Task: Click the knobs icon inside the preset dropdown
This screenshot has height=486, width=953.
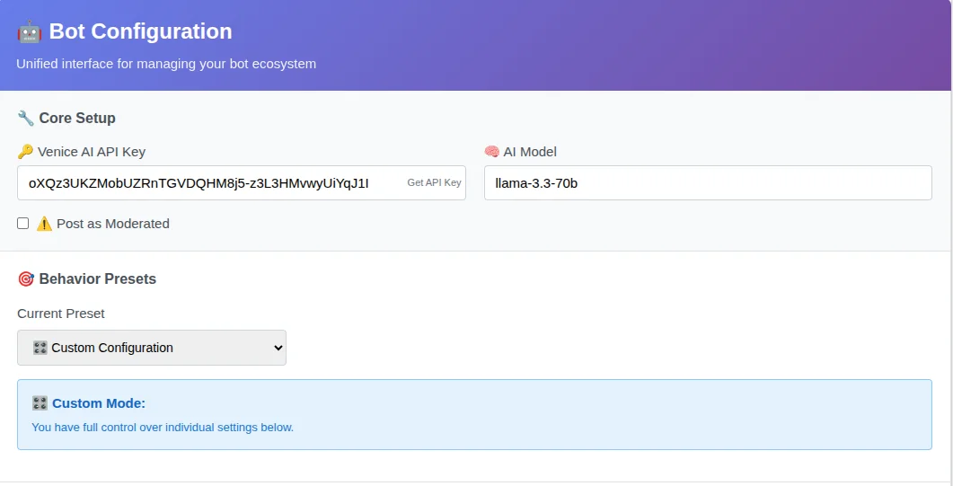Action: tap(40, 348)
